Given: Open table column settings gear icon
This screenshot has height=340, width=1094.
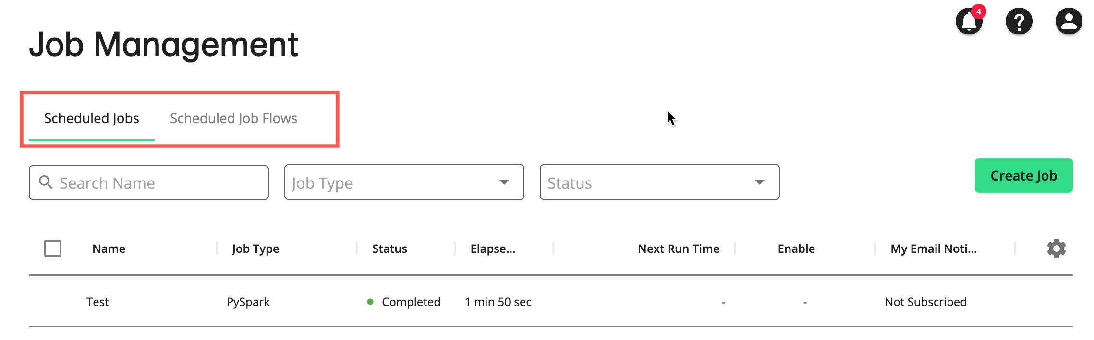Looking at the screenshot, I should click(x=1056, y=249).
